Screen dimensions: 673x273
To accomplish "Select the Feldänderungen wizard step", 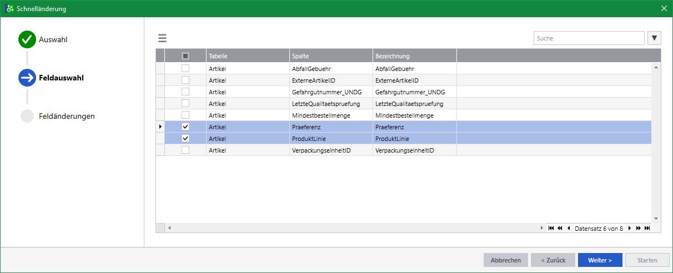I will click(67, 116).
